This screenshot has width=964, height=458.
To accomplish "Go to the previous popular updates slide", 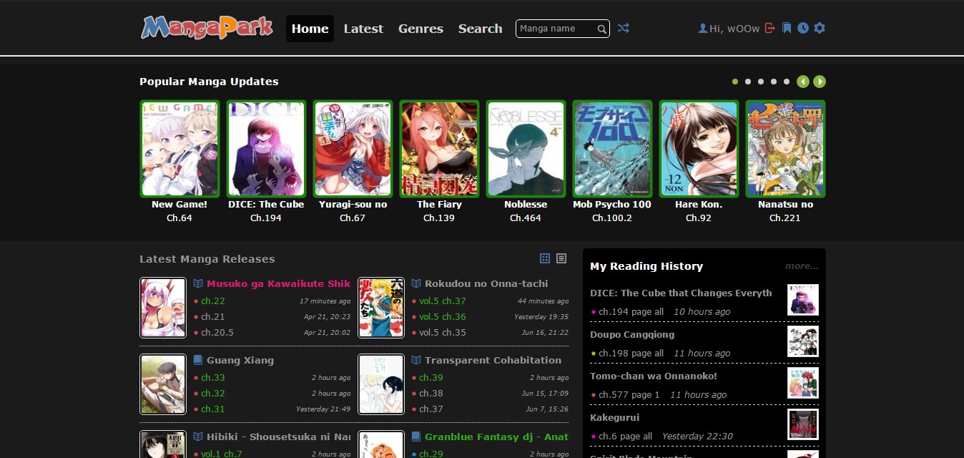I will [x=803, y=82].
